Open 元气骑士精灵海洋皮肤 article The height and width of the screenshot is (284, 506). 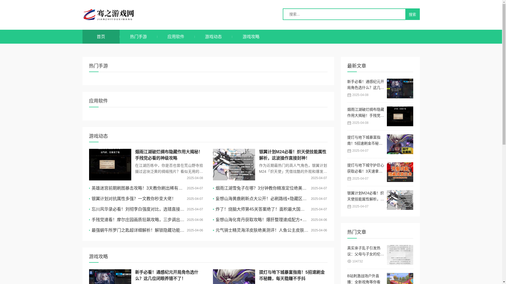(x=262, y=230)
